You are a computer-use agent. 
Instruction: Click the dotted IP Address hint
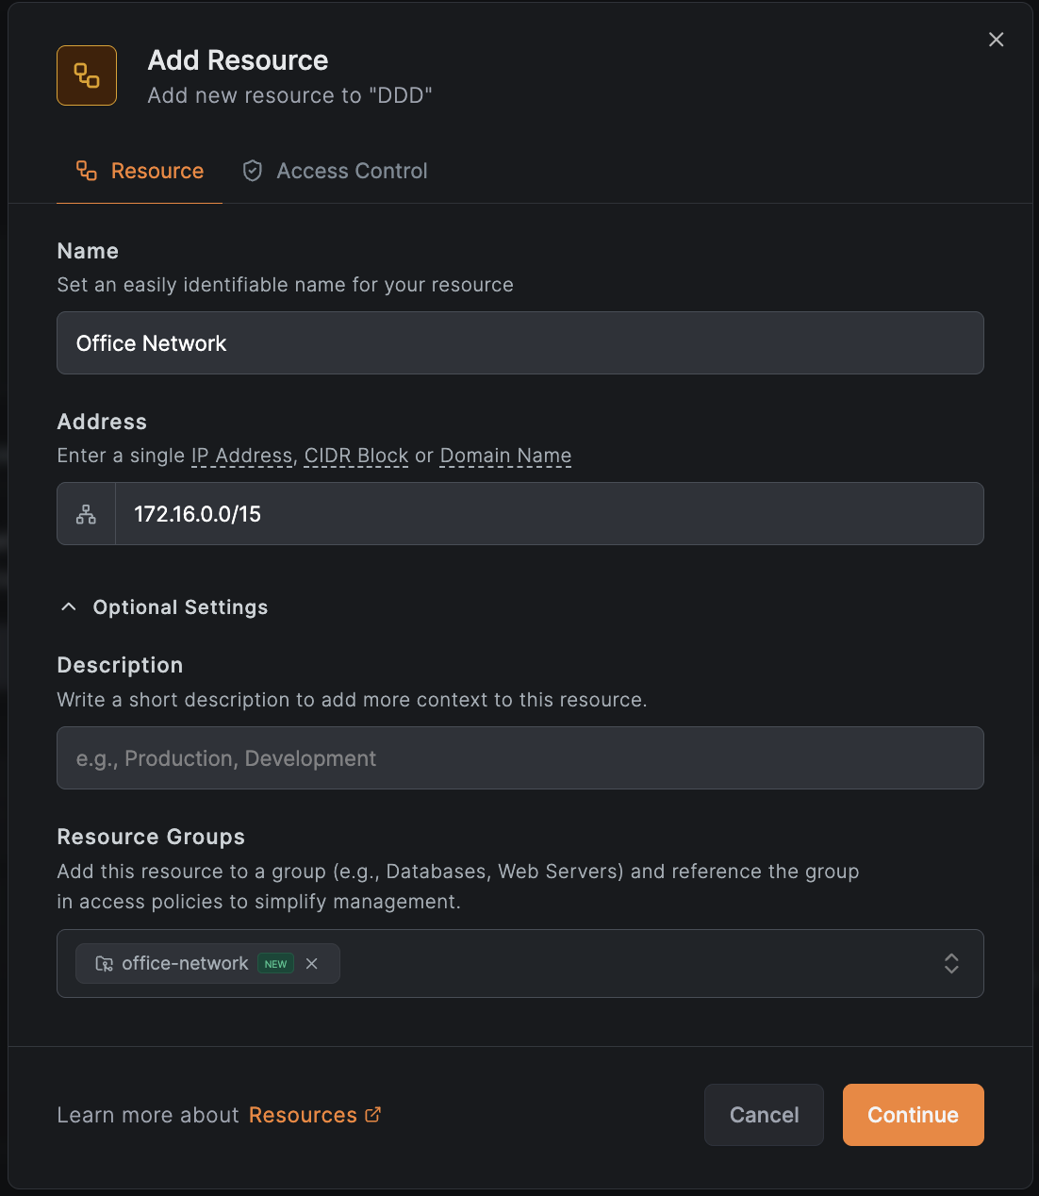[241, 456]
